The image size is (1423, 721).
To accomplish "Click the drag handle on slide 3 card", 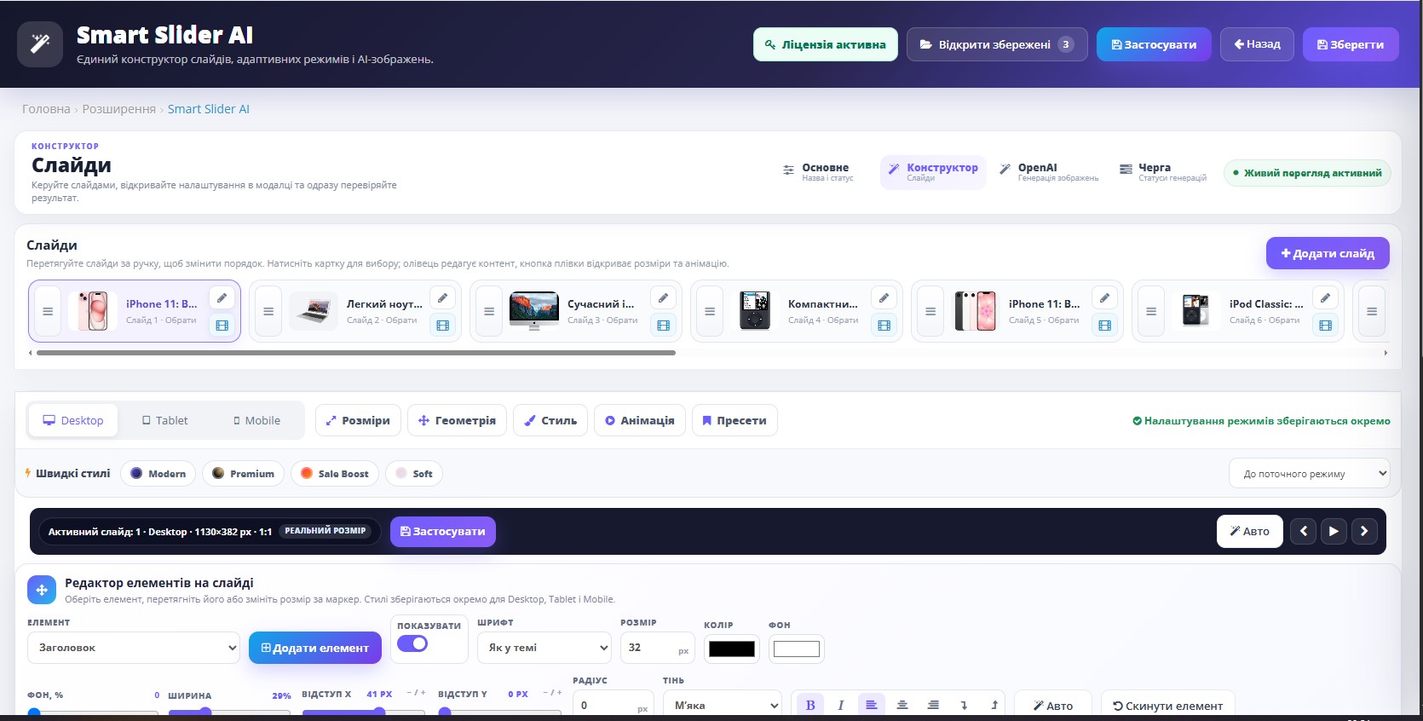I will 489,311.
